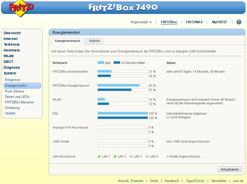Click the Aktualisieren button
Viewport: 247px width, 184px height.
coord(230,169)
